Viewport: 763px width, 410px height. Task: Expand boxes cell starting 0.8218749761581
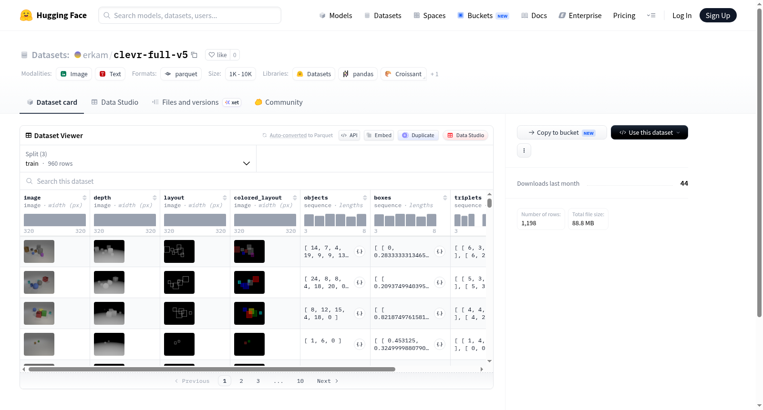pos(440,313)
